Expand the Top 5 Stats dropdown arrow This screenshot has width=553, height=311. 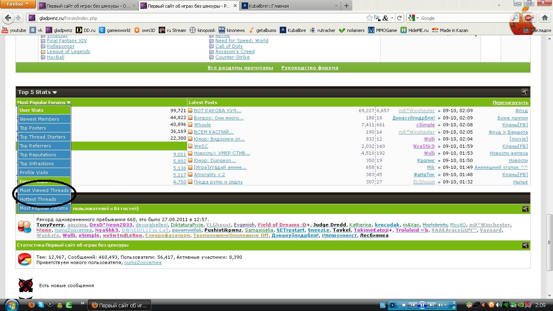tap(55, 93)
